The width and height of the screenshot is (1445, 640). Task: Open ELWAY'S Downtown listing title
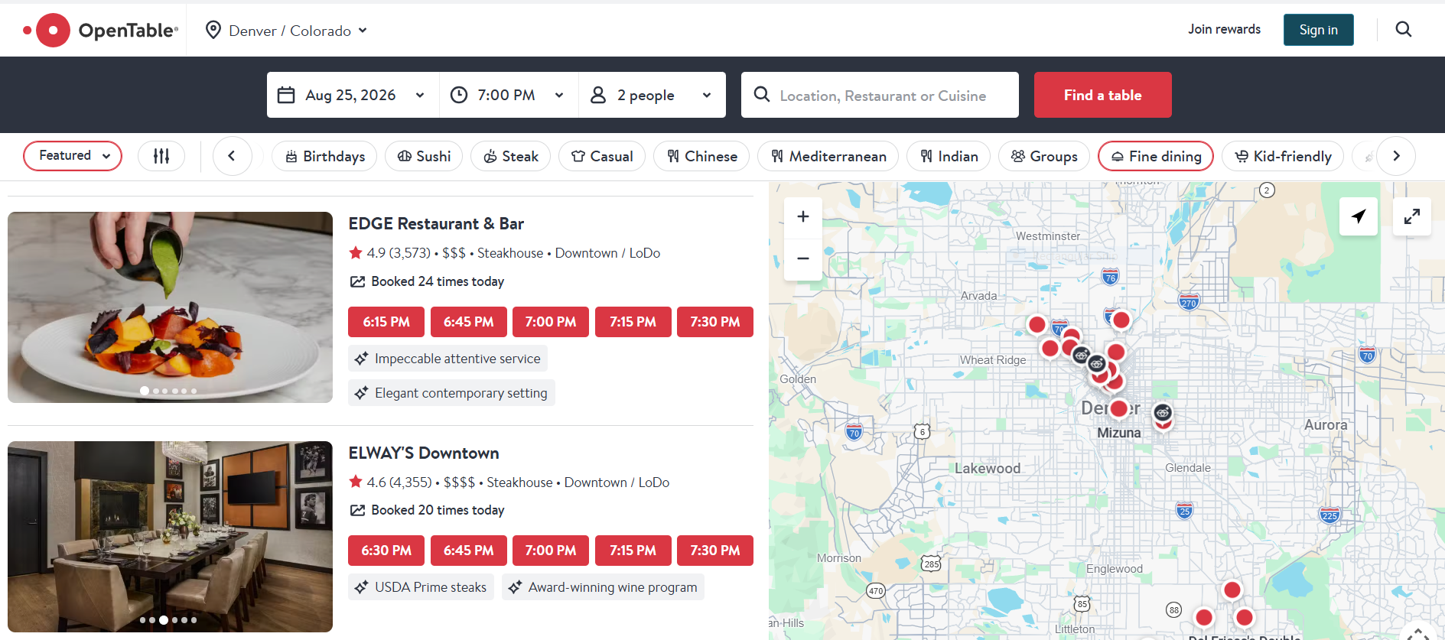tap(424, 453)
